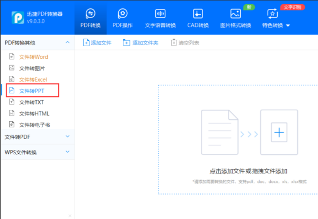Open the PDF操作 gear icon
The width and height of the screenshot is (318, 219).
(x=122, y=14)
